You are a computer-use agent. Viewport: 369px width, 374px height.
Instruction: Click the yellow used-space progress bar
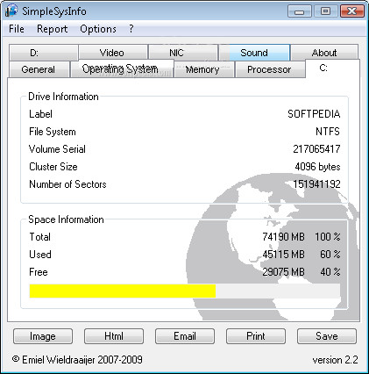[123, 291]
